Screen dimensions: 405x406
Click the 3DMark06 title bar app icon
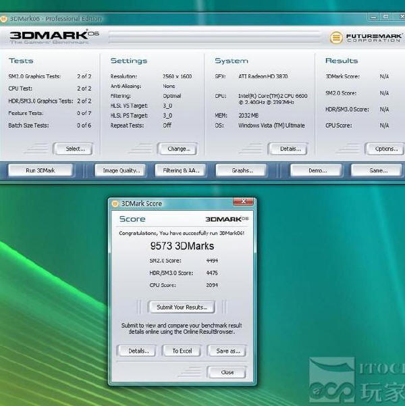point(3,19)
